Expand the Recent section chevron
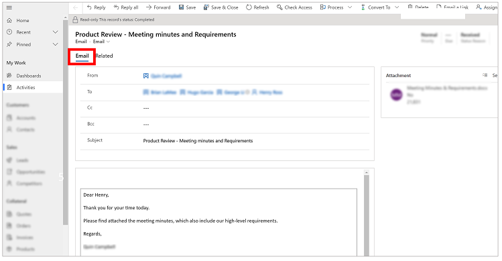The image size is (502, 261). (x=56, y=32)
